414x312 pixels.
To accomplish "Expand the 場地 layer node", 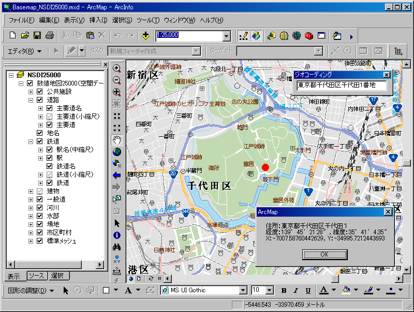I will coord(31,224).
